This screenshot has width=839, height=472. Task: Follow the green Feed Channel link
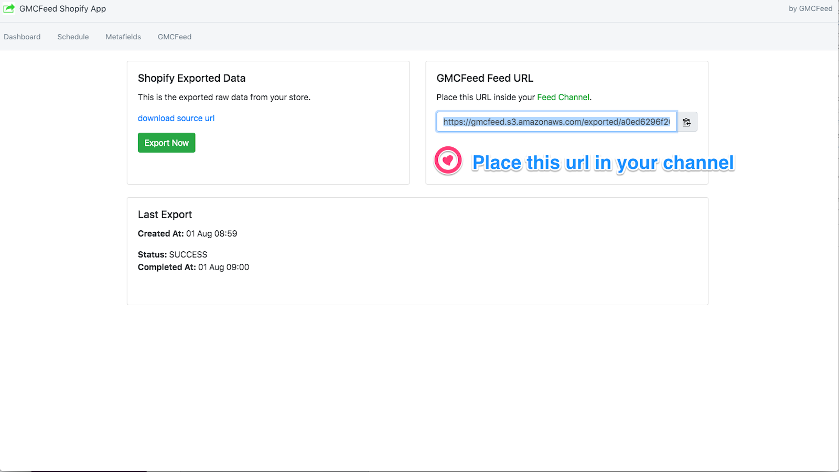pyautogui.click(x=564, y=97)
